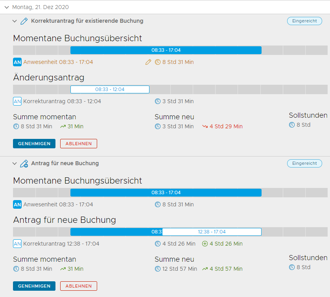Click the outlined AN badge for Korrekturantrag 08:33 - 12:04
This screenshot has width=330, height=297.
coord(17,101)
